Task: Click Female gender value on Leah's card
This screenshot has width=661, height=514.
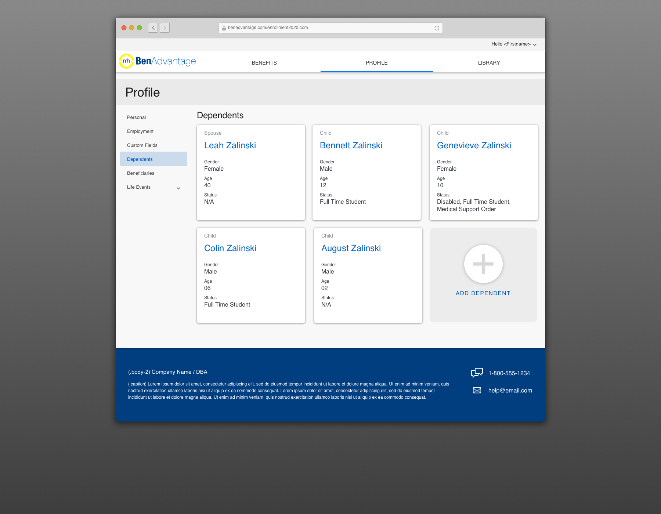Action: [214, 169]
